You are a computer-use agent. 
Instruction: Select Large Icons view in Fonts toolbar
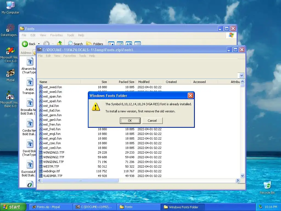point(111,44)
